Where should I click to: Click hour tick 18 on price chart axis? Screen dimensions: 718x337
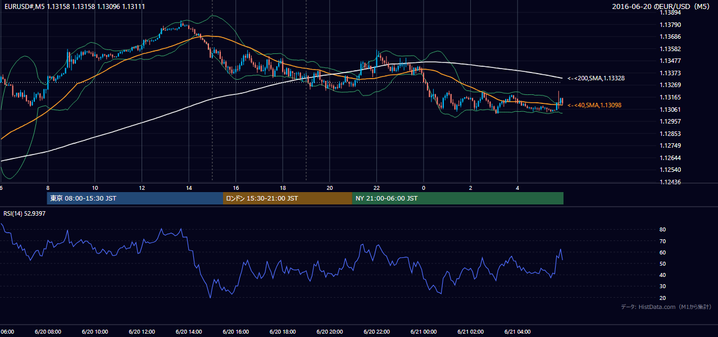[283, 188]
